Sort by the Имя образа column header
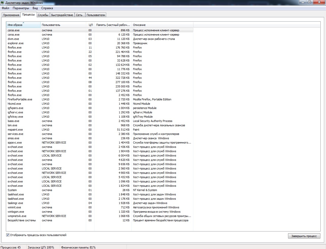This screenshot has width=326, height=249. pos(23,25)
